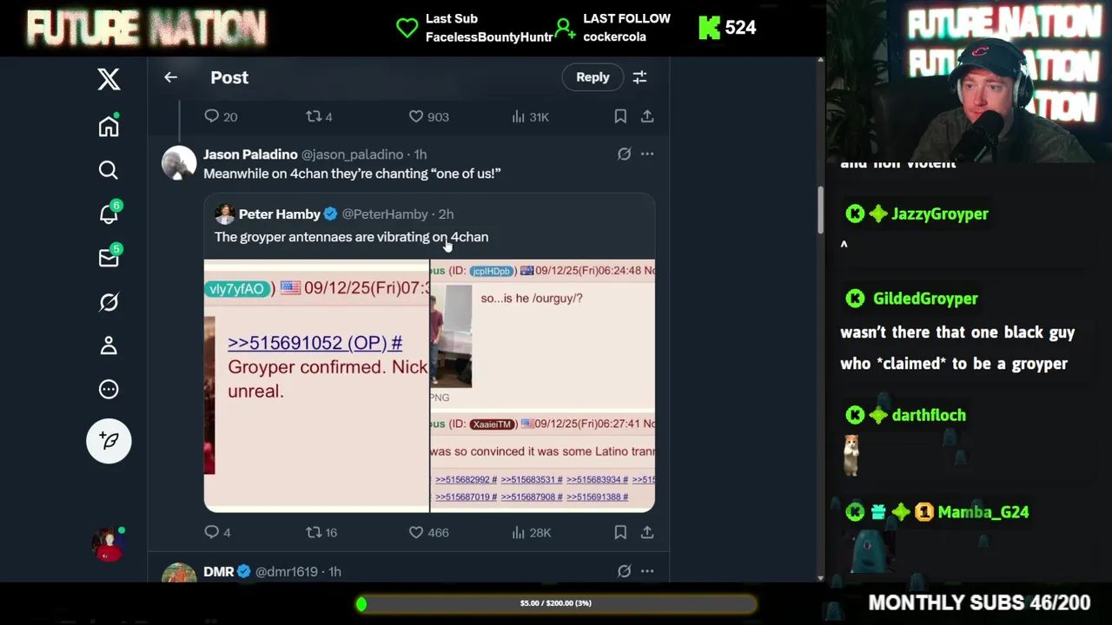Share the post with 903 likes
1112x625 pixels.
(x=647, y=116)
